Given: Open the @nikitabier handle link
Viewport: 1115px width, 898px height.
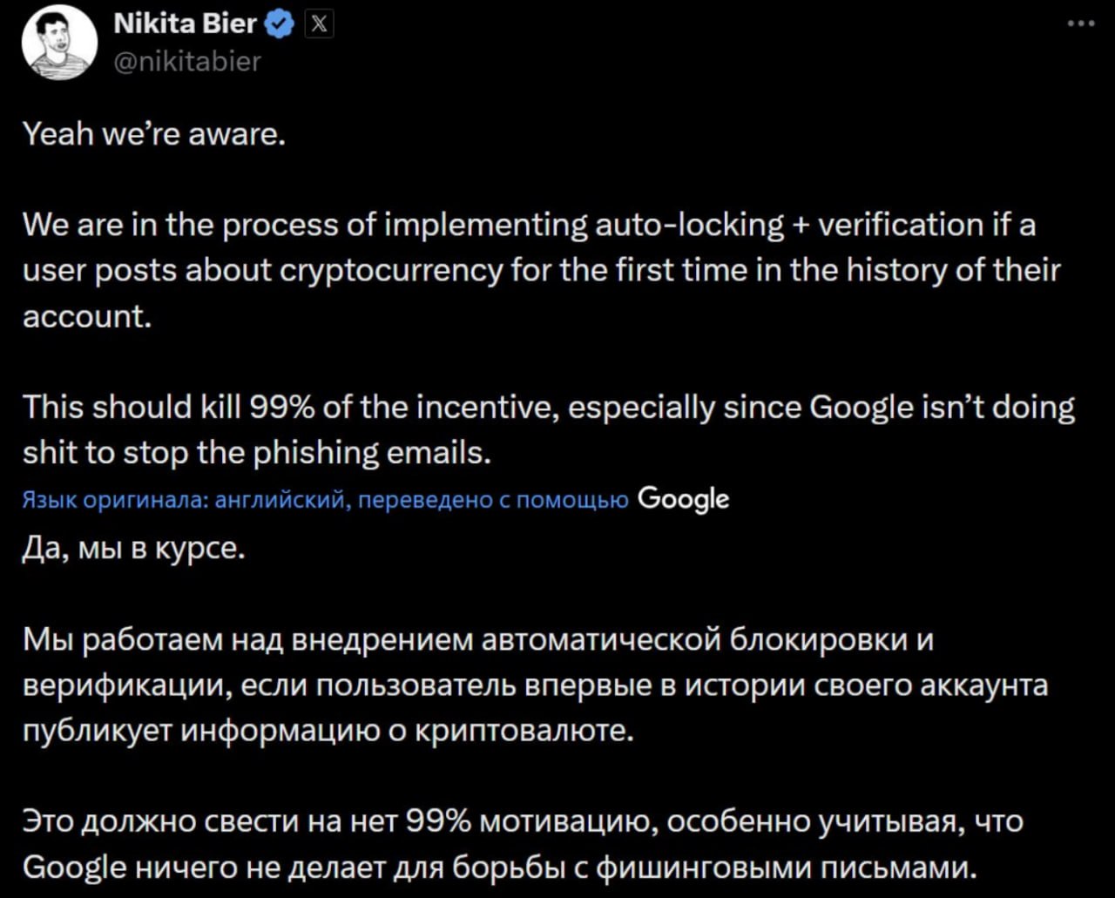Looking at the screenshot, I should click(x=187, y=60).
